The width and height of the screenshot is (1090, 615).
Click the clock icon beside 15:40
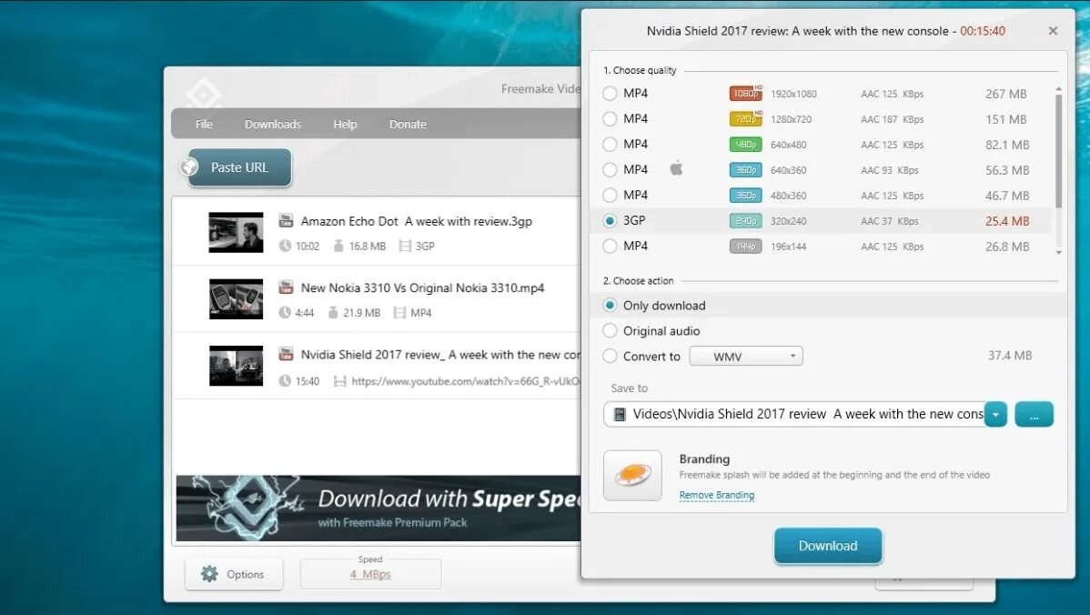pos(285,381)
